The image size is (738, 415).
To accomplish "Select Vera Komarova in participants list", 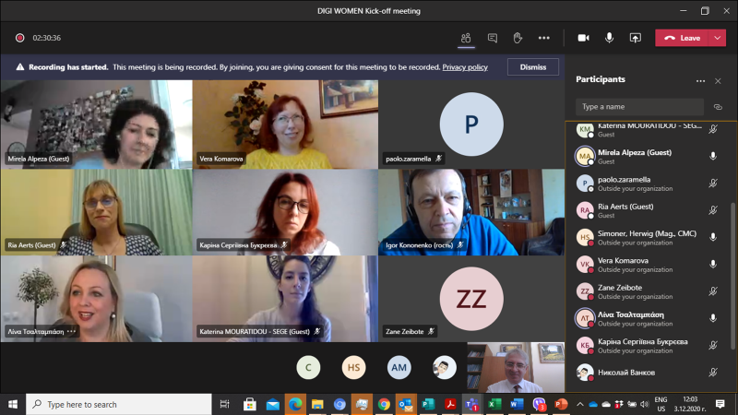I will [649, 265].
